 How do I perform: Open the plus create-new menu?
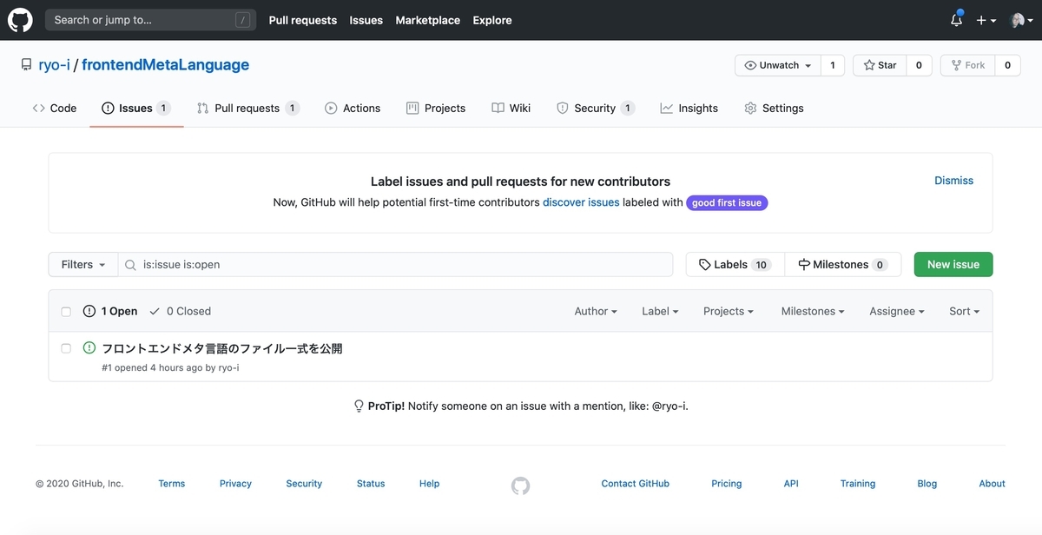tap(986, 20)
